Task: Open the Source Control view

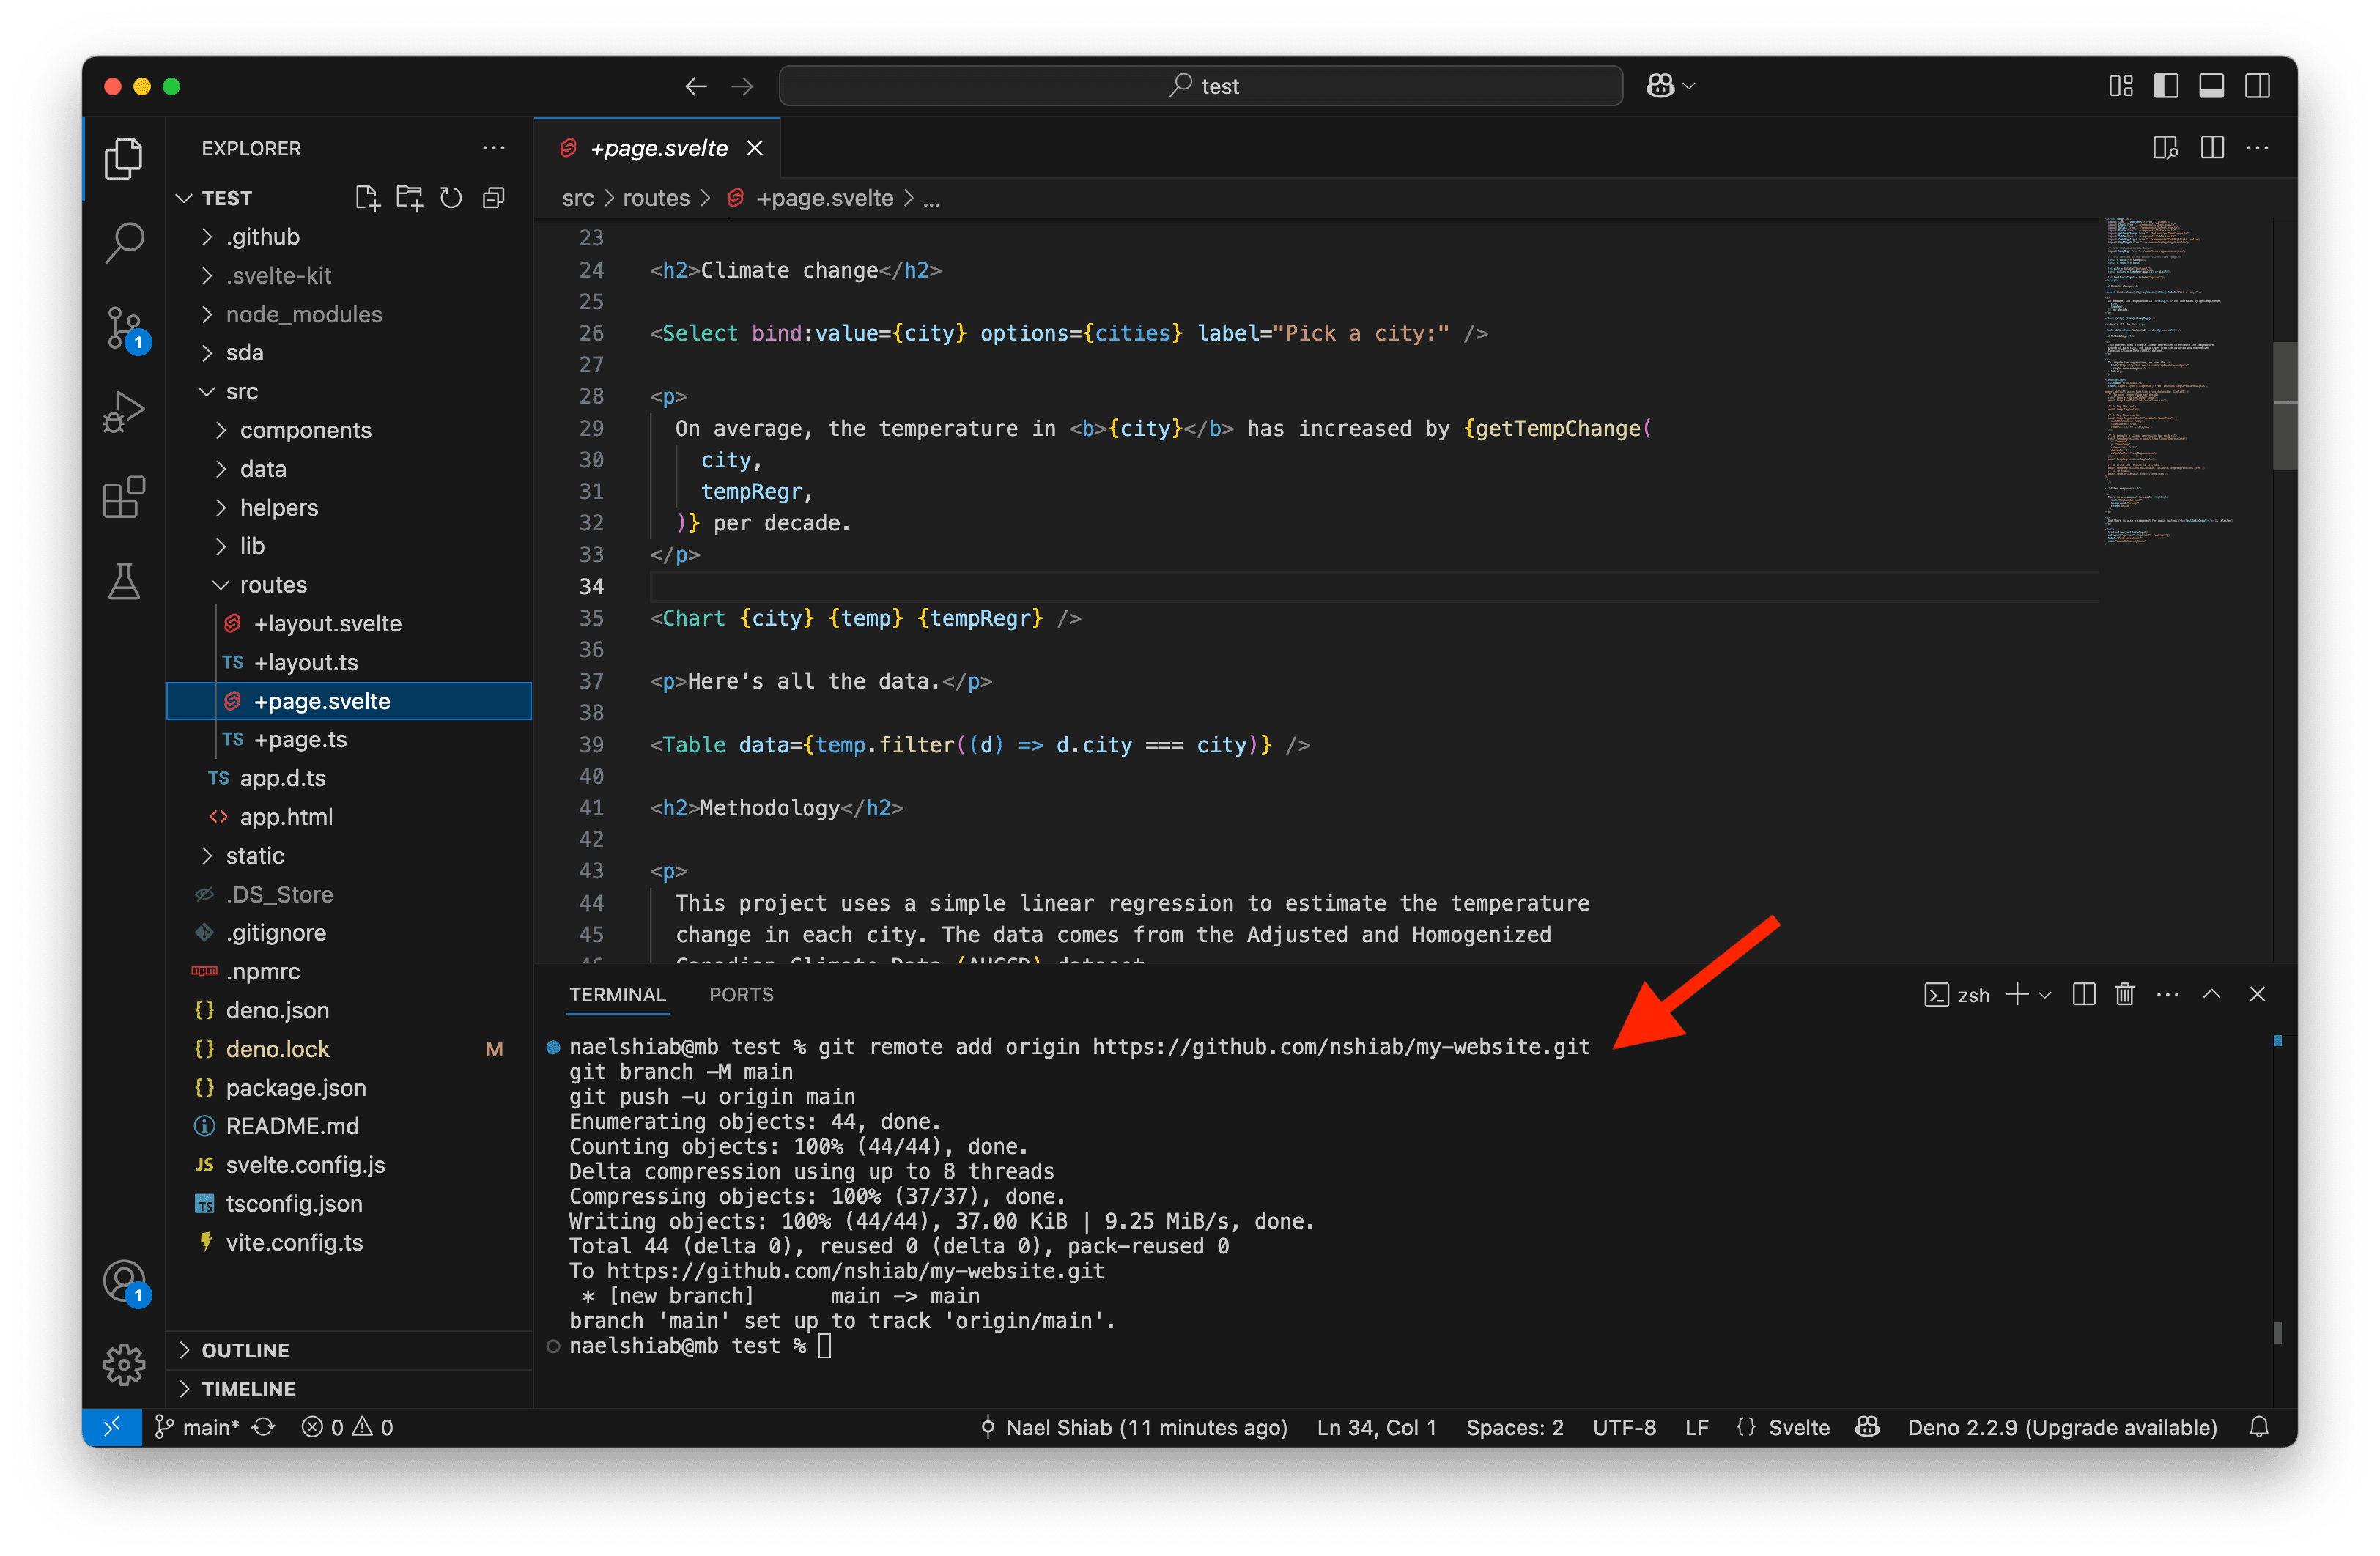Action: coord(124,328)
